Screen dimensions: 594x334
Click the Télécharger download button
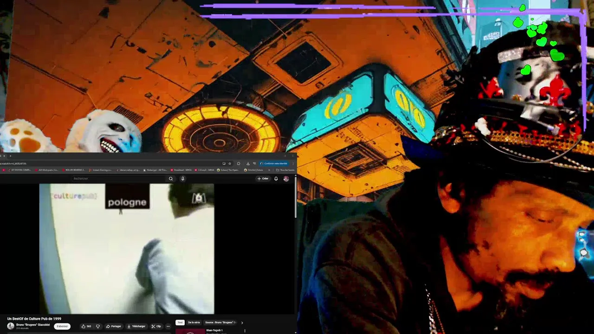point(136,326)
